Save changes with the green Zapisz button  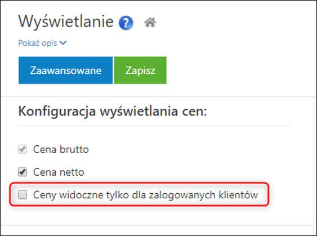[x=140, y=70]
